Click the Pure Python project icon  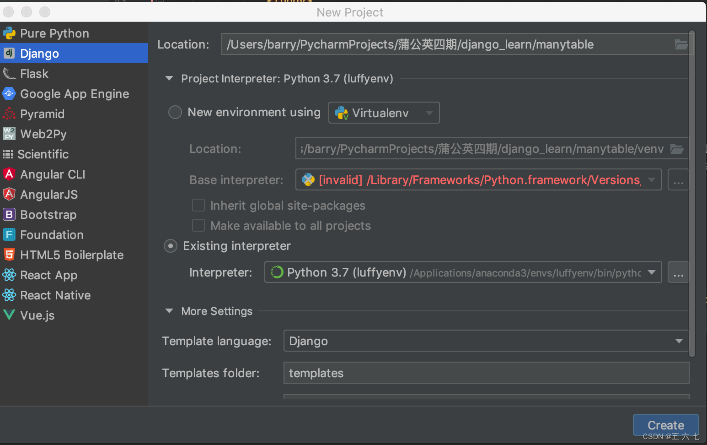[9, 33]
